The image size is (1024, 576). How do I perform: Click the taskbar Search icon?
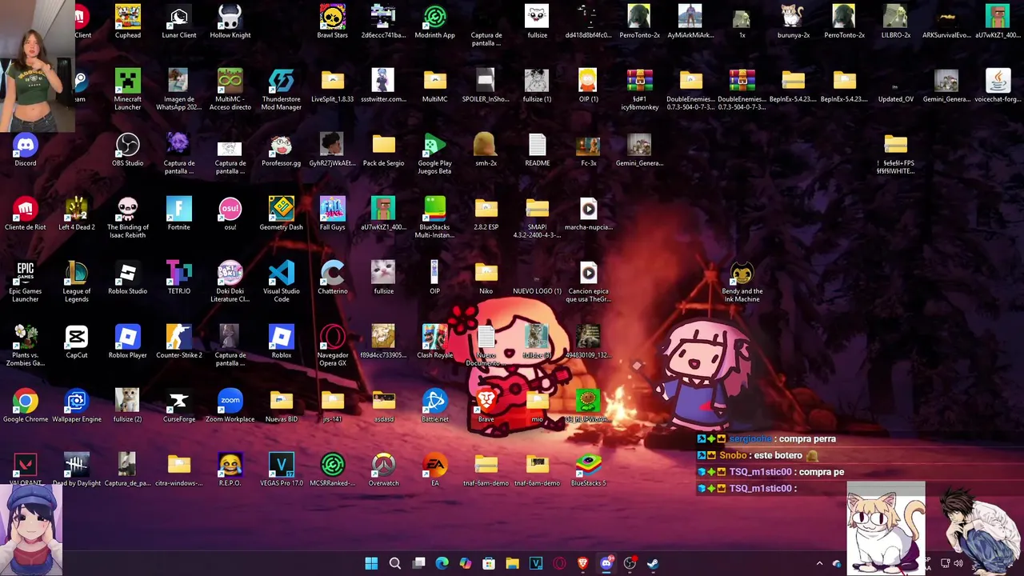394,563
